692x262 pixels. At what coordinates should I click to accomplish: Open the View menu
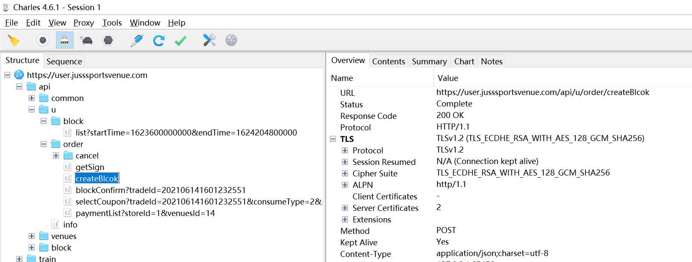57,23
